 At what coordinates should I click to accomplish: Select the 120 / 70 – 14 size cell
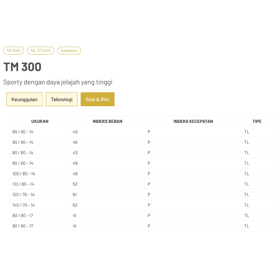(x=24, y=195)
